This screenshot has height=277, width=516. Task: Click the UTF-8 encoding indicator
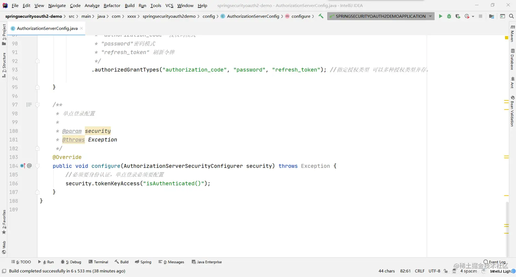click(x=434, y=271)
